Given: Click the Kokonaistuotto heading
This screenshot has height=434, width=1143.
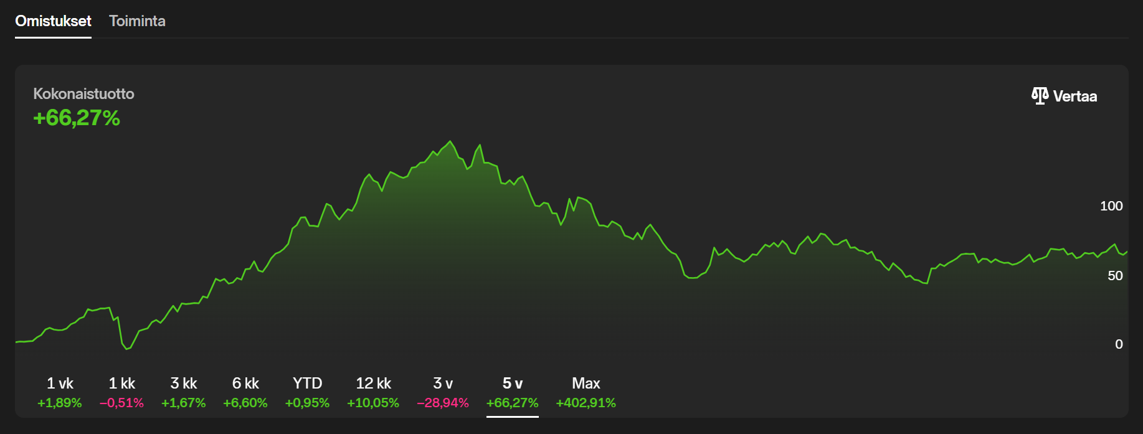Looking at the screenshot, I should [x=83, y=93].
